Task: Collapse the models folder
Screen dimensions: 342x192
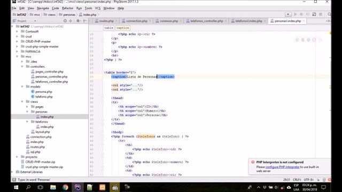Action: pyautogui.click(x=22, y=86)
